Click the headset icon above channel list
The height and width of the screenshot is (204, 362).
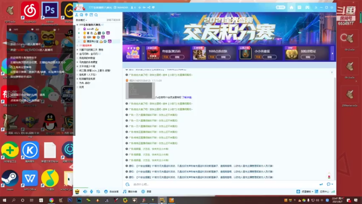click(x=81, y=15)
